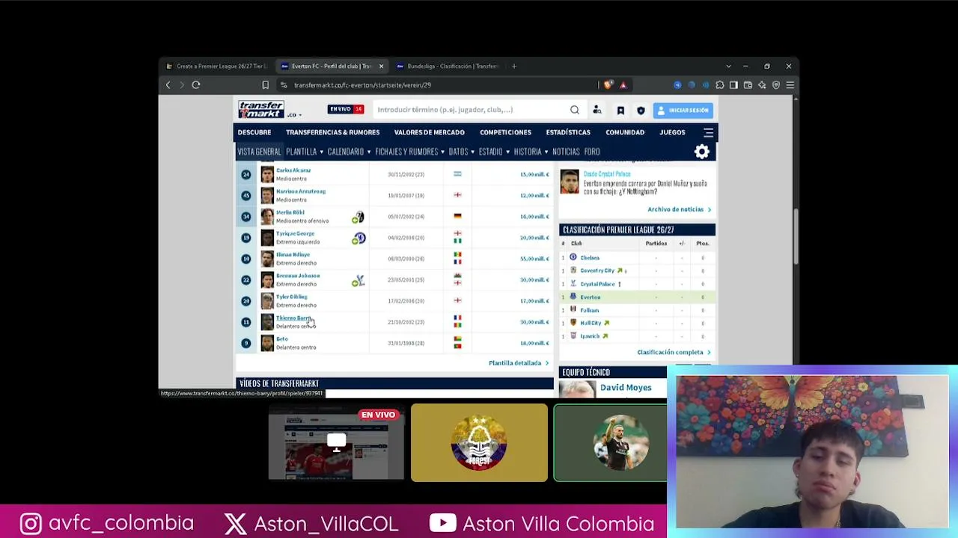Close the Everton FC browser tab

pyautogui.click(x=381, y=67)
